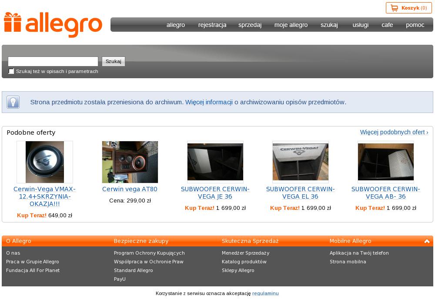Open Strona mobilna link

(348, 262)
